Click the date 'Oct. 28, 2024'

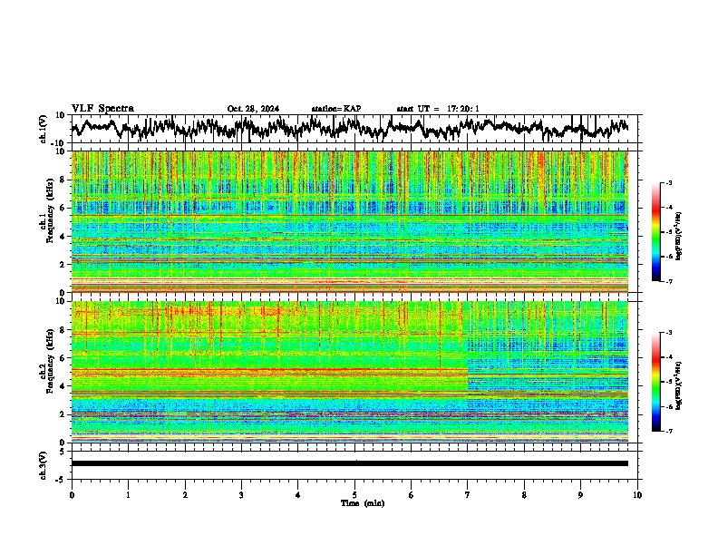tap(253, 109)
